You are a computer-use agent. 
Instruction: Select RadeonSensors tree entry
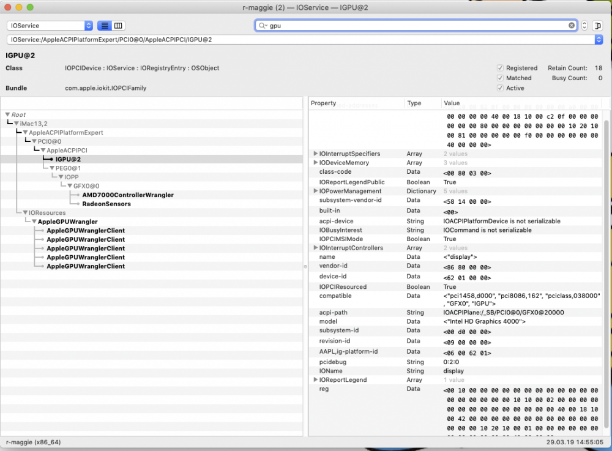click(106, 204)
